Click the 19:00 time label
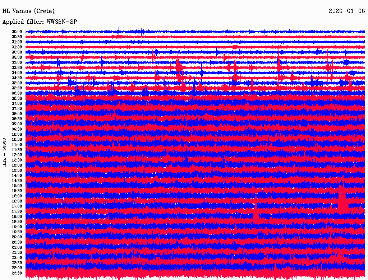368x280 pixels. click(x=17, y=227)
